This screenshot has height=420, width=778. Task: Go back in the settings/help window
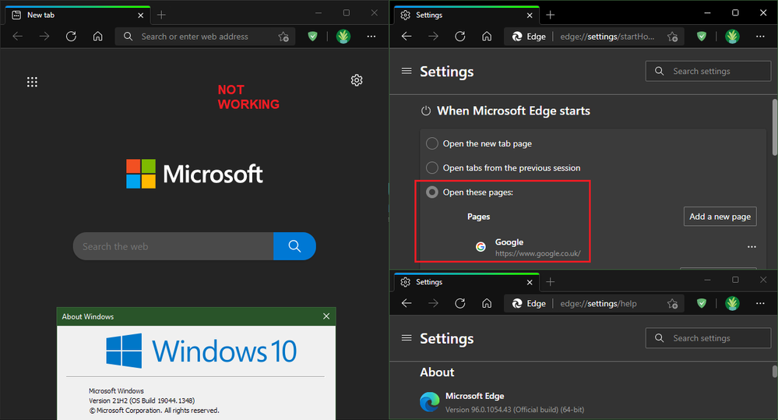pyautogui.click(x=407, y=303)
